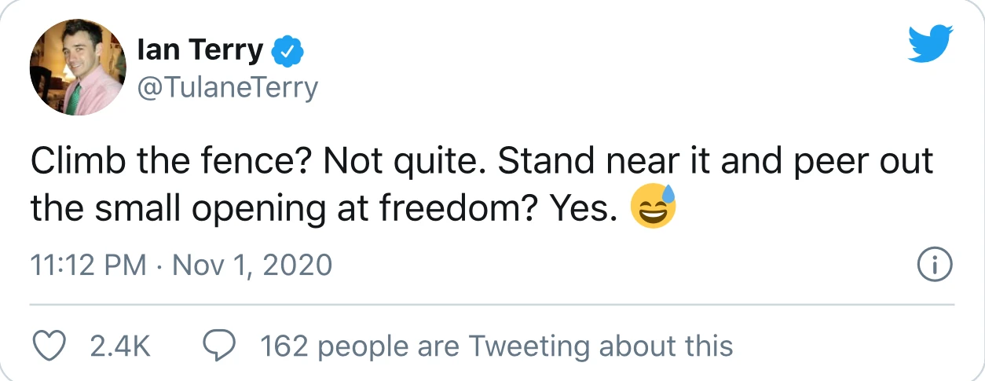Viewport: 985px width, 381px height.
Task: Click the number 162 beside the reply icon
Action: (x=284, y=346)
